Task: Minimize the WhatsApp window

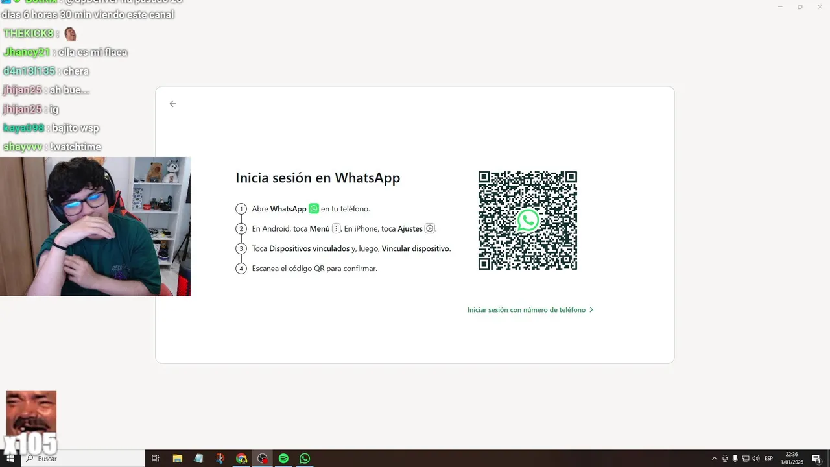Action: pyautogui.click(x=780, y=6)
